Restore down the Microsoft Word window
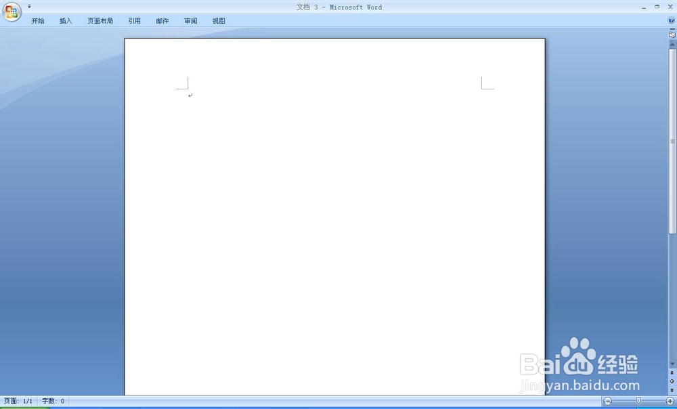Viewport: 677px width, 409px height. tap(657, 7)
